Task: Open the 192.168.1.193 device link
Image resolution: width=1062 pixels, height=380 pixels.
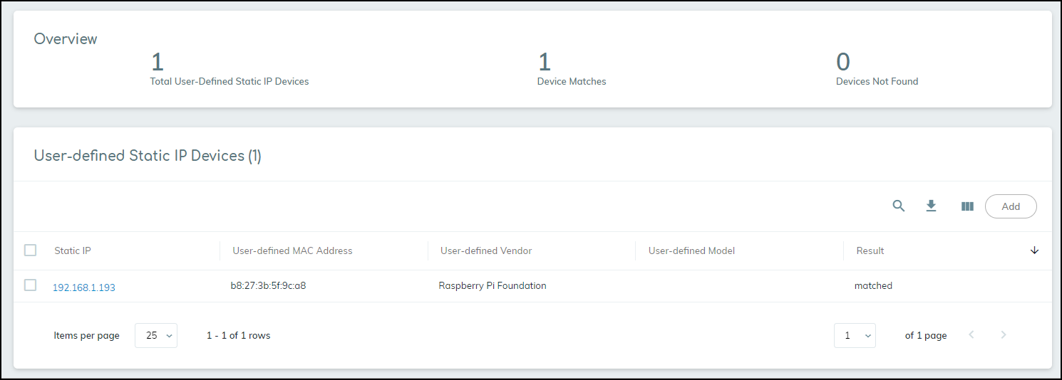Action: click(x=84, y=287)
